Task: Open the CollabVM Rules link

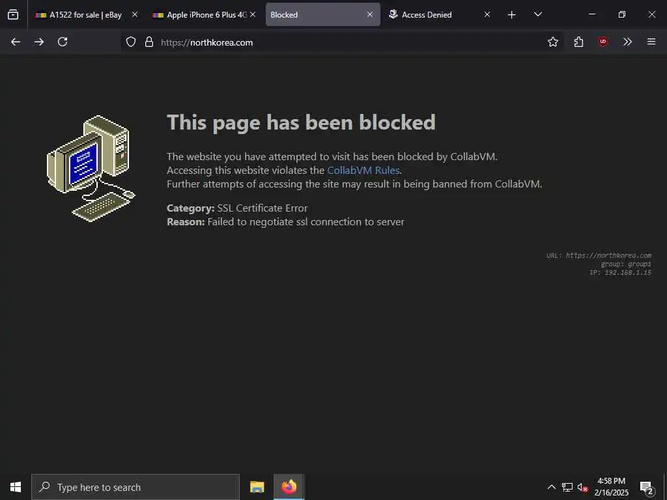Action: click(x=363, y=170)
